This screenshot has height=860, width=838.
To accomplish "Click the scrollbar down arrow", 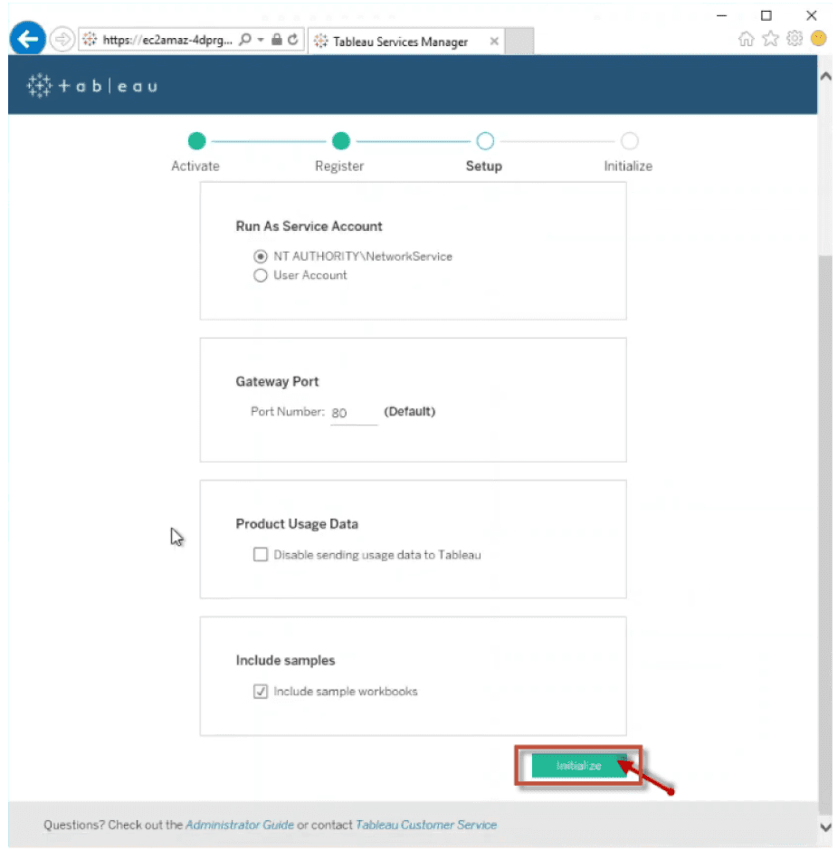I will (825, 827).
